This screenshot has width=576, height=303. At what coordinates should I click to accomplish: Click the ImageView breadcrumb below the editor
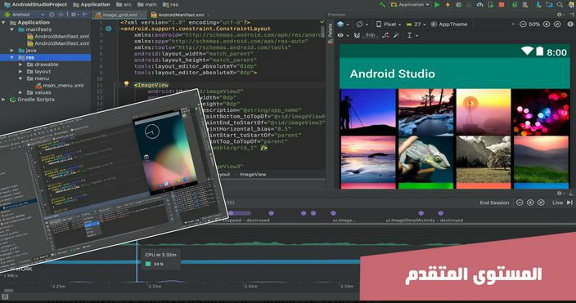(x=253, y=175)
